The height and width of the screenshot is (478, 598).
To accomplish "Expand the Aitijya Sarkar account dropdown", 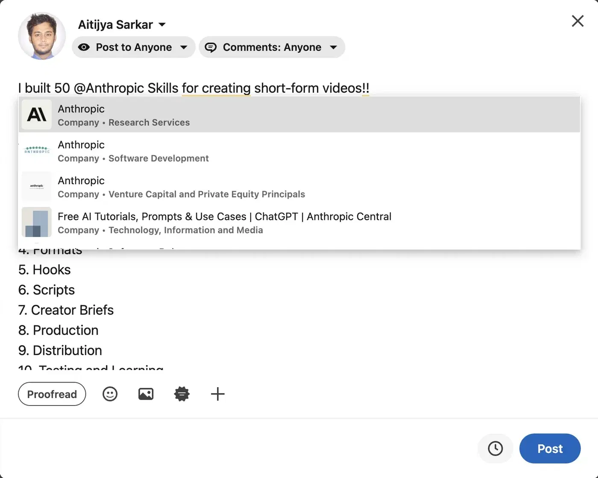I will pos(122,25).
